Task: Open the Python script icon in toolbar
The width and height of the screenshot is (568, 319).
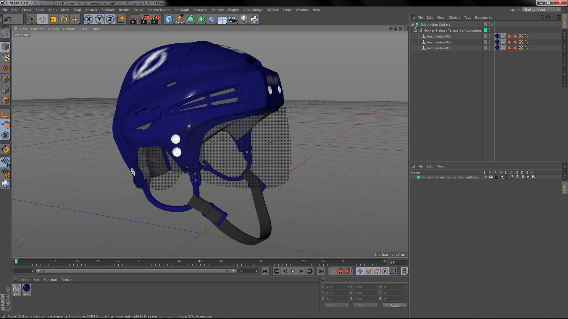Action: point(254,19)
